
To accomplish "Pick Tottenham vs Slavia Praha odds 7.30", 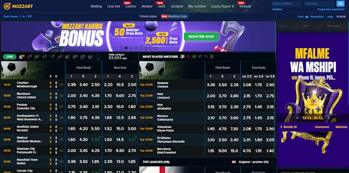I will coord(234,129).
